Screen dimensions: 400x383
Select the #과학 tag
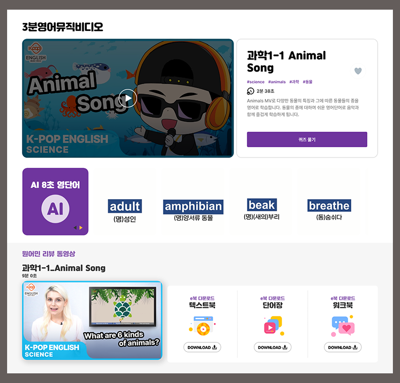click(x=294, y=82)
